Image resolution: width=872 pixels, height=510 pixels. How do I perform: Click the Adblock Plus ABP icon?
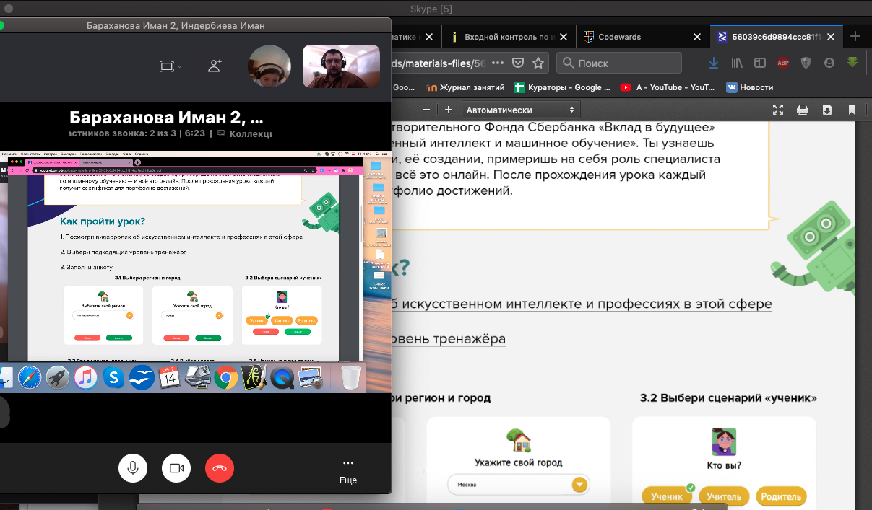point(782,63)
